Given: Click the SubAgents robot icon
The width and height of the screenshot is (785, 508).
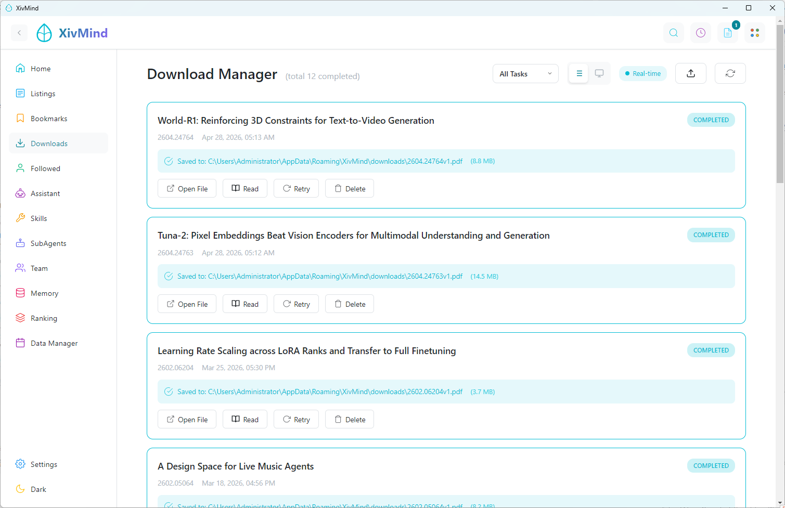Looking at the screenshot, I should point(20,243).
